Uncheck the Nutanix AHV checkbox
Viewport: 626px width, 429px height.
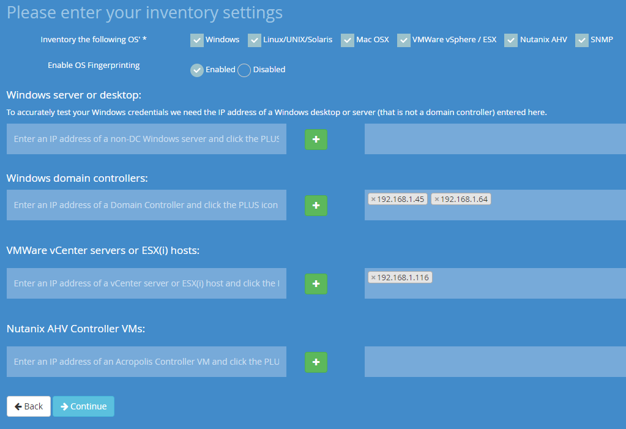510,40
